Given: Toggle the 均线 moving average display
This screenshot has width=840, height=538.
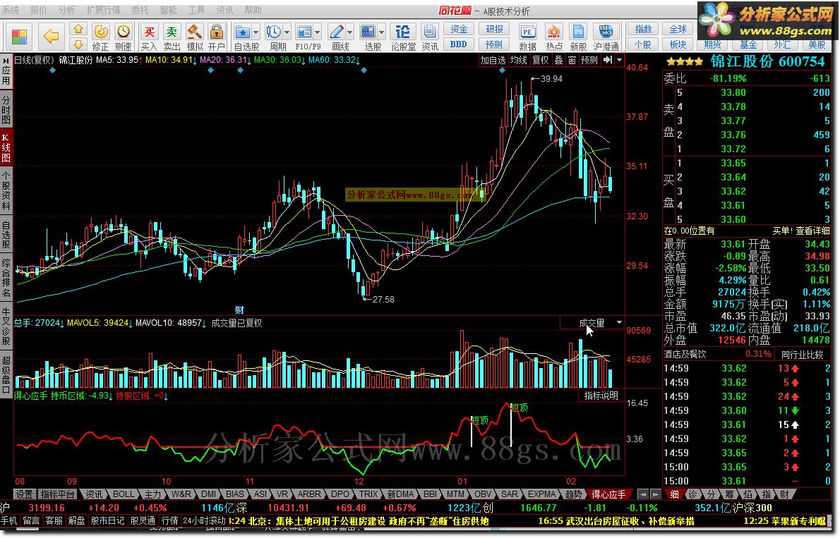Looking at the screenshot, I should point(519,61).
